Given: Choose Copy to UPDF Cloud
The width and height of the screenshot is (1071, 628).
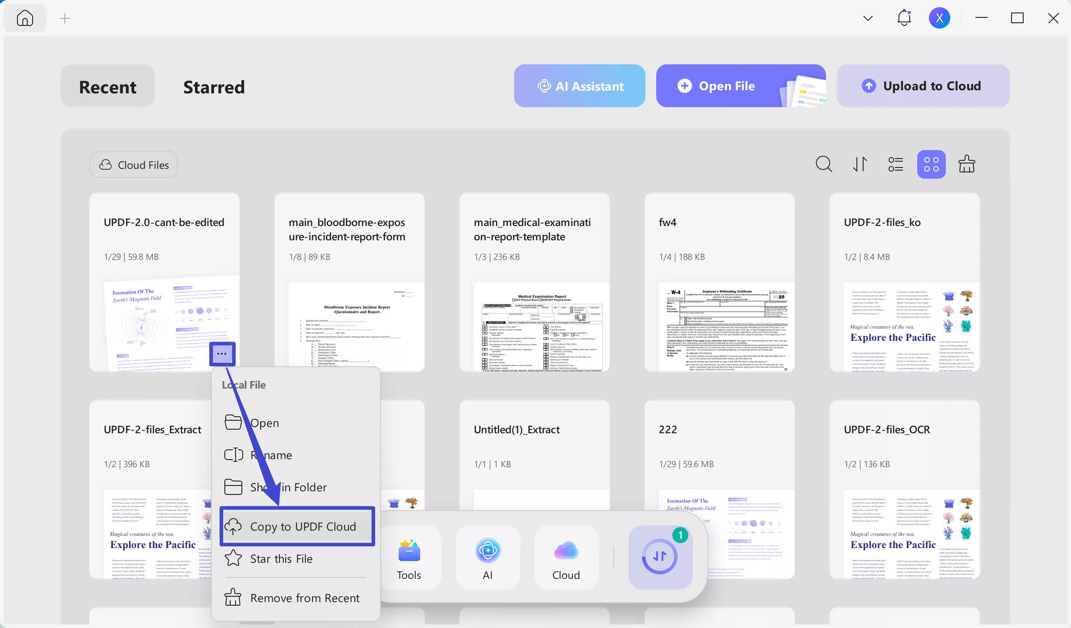Looking at the screenshot, I should pos(297,527).
